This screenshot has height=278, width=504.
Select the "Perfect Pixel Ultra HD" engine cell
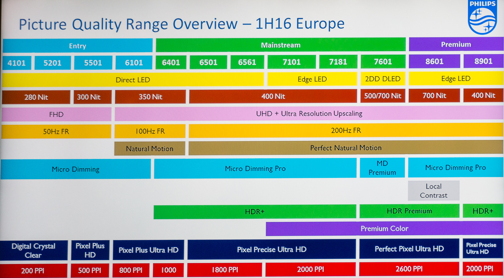(409, 249)
